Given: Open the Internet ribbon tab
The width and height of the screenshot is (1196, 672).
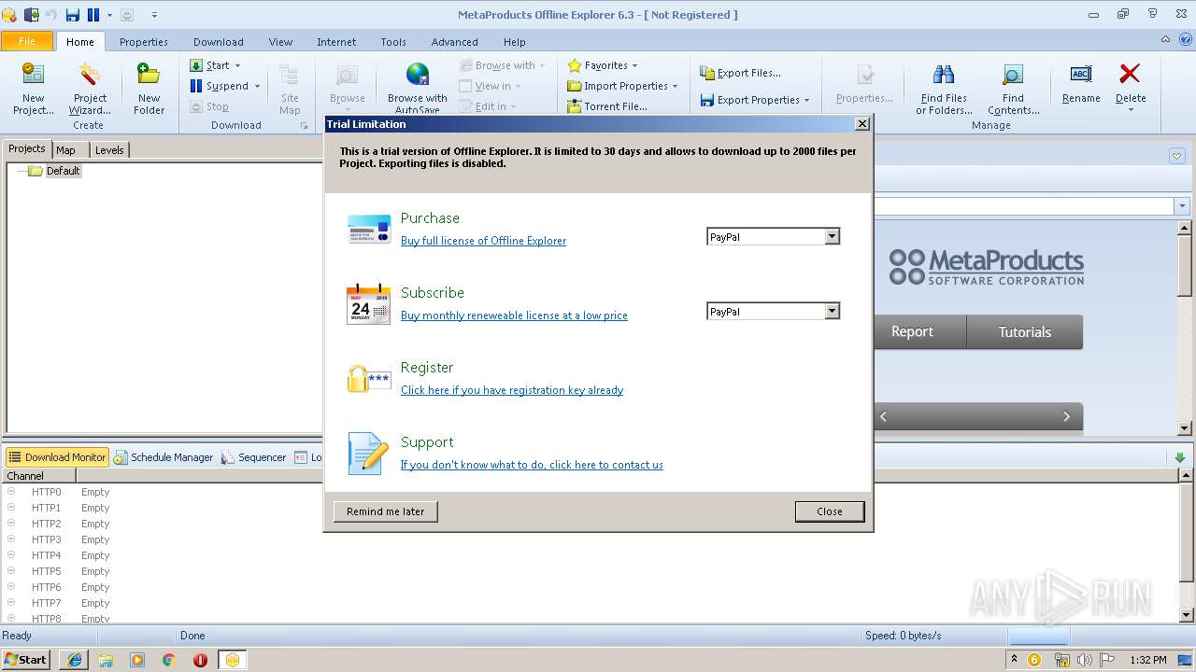Looking at the screenshot, I should tap(336, 42).
